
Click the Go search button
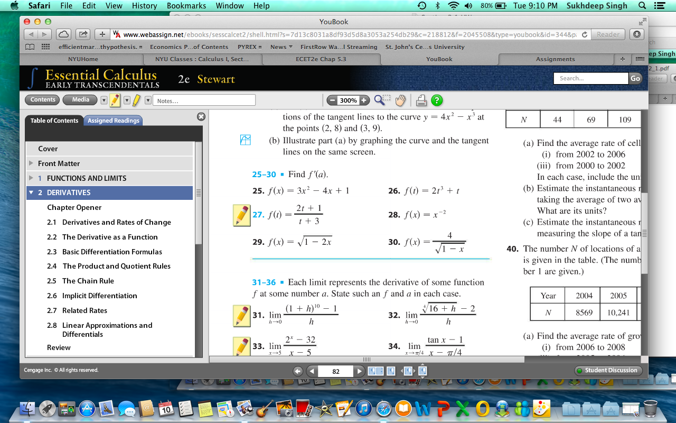click(635, 78)
